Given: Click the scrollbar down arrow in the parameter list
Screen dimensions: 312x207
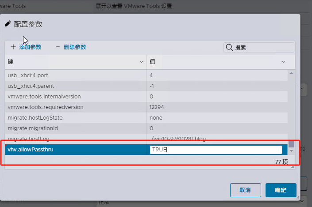Looking at the screenshot, I should coord(291,151).
